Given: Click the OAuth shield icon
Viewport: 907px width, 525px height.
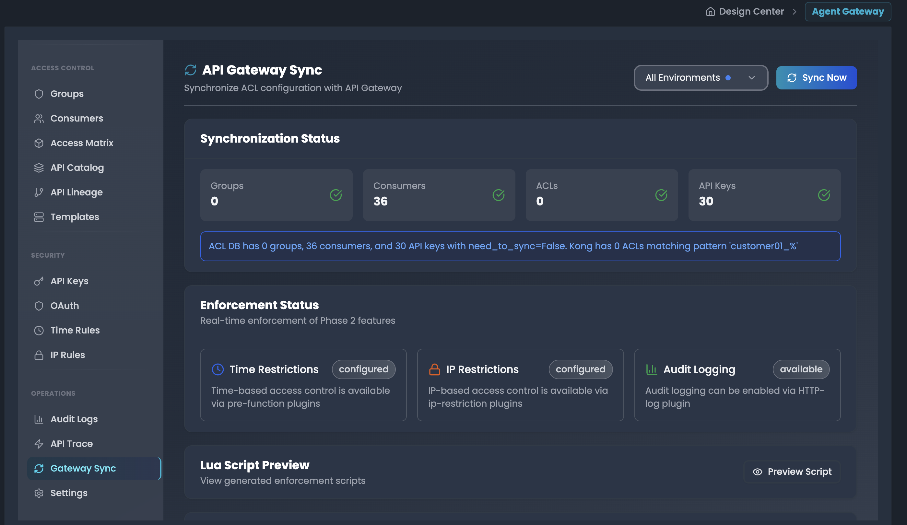Looking at the screenshot, I should click(39, 306).
